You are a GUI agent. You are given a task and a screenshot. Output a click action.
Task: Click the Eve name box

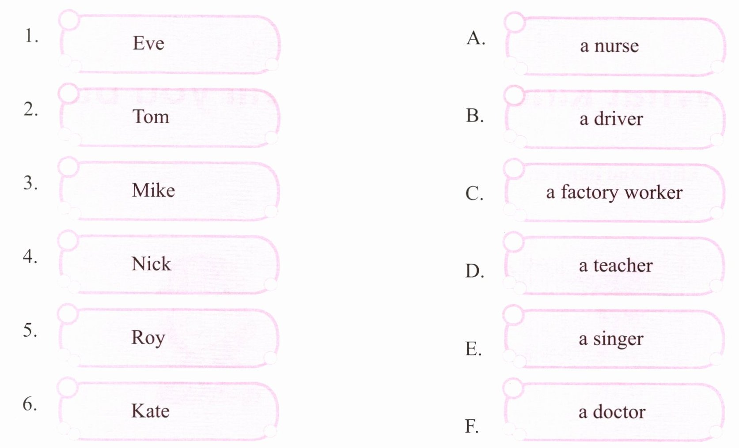pyautogui.click(x=170, y=44)
